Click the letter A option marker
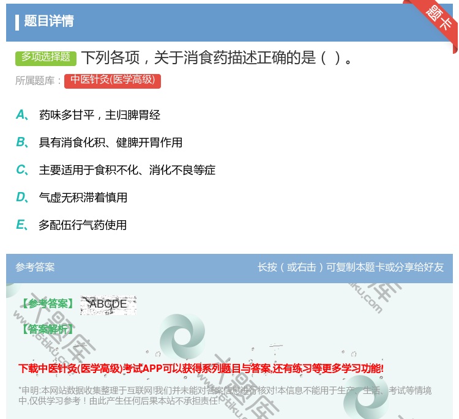 click(22, 115)
